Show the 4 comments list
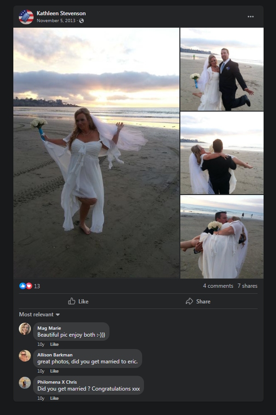Image resolution: width=276 pixels, height=415 pixels. [x=218, y=286]
